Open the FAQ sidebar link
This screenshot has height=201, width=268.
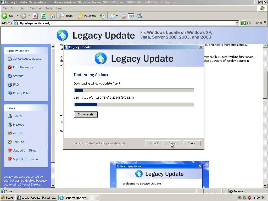pyautogui.click(x=16, y=85)
